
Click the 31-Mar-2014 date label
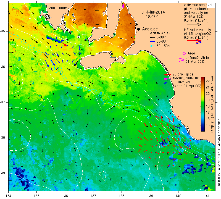(153, 12)
